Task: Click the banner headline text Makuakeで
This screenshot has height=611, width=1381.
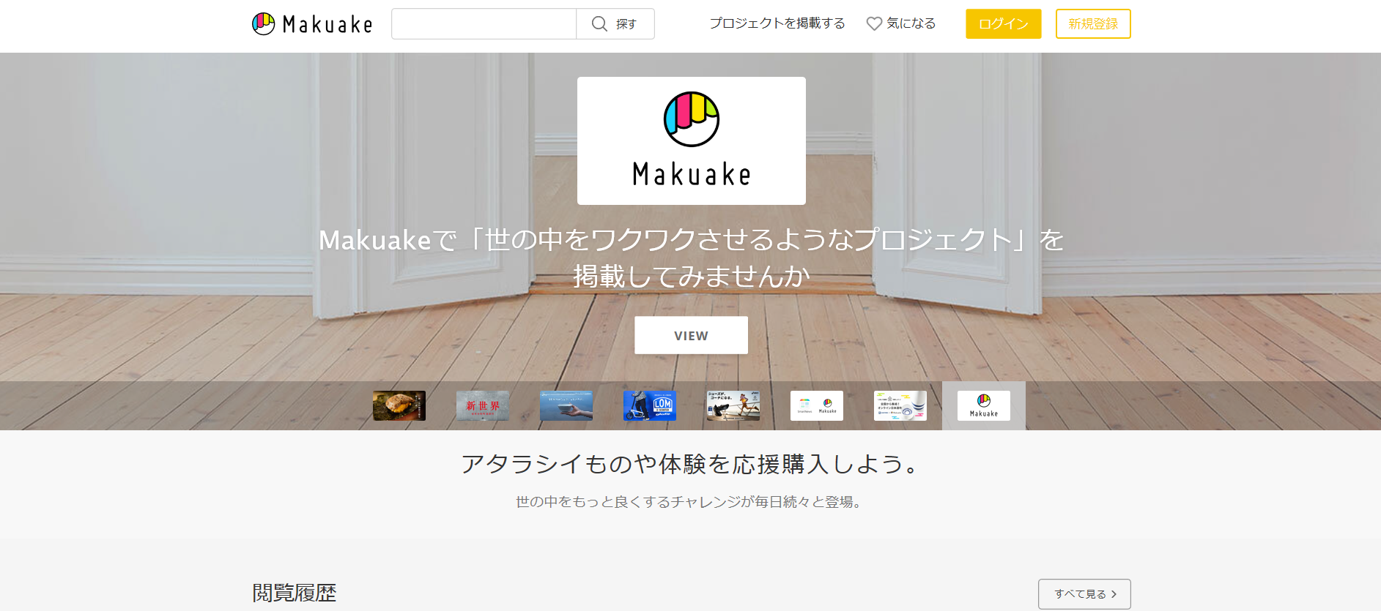Action: (388, 240)
